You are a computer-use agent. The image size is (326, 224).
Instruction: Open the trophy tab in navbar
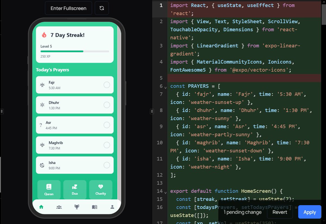pyautogui.click(x=77, y=207)
